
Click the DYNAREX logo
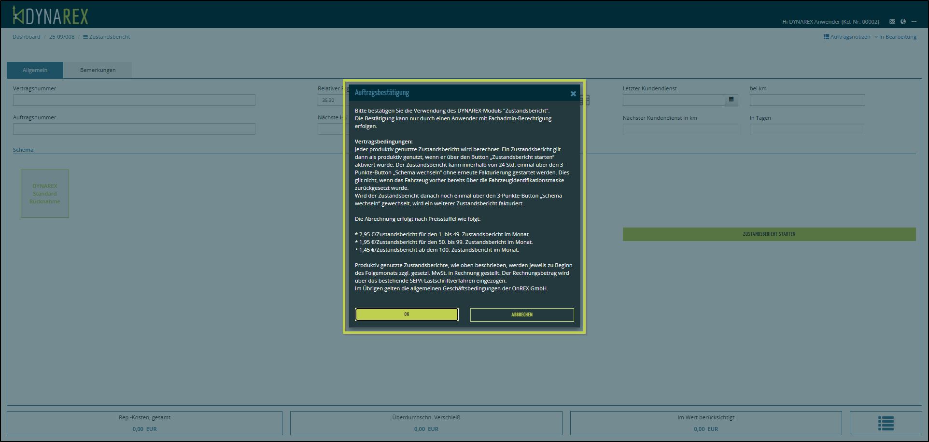[50, 16]
